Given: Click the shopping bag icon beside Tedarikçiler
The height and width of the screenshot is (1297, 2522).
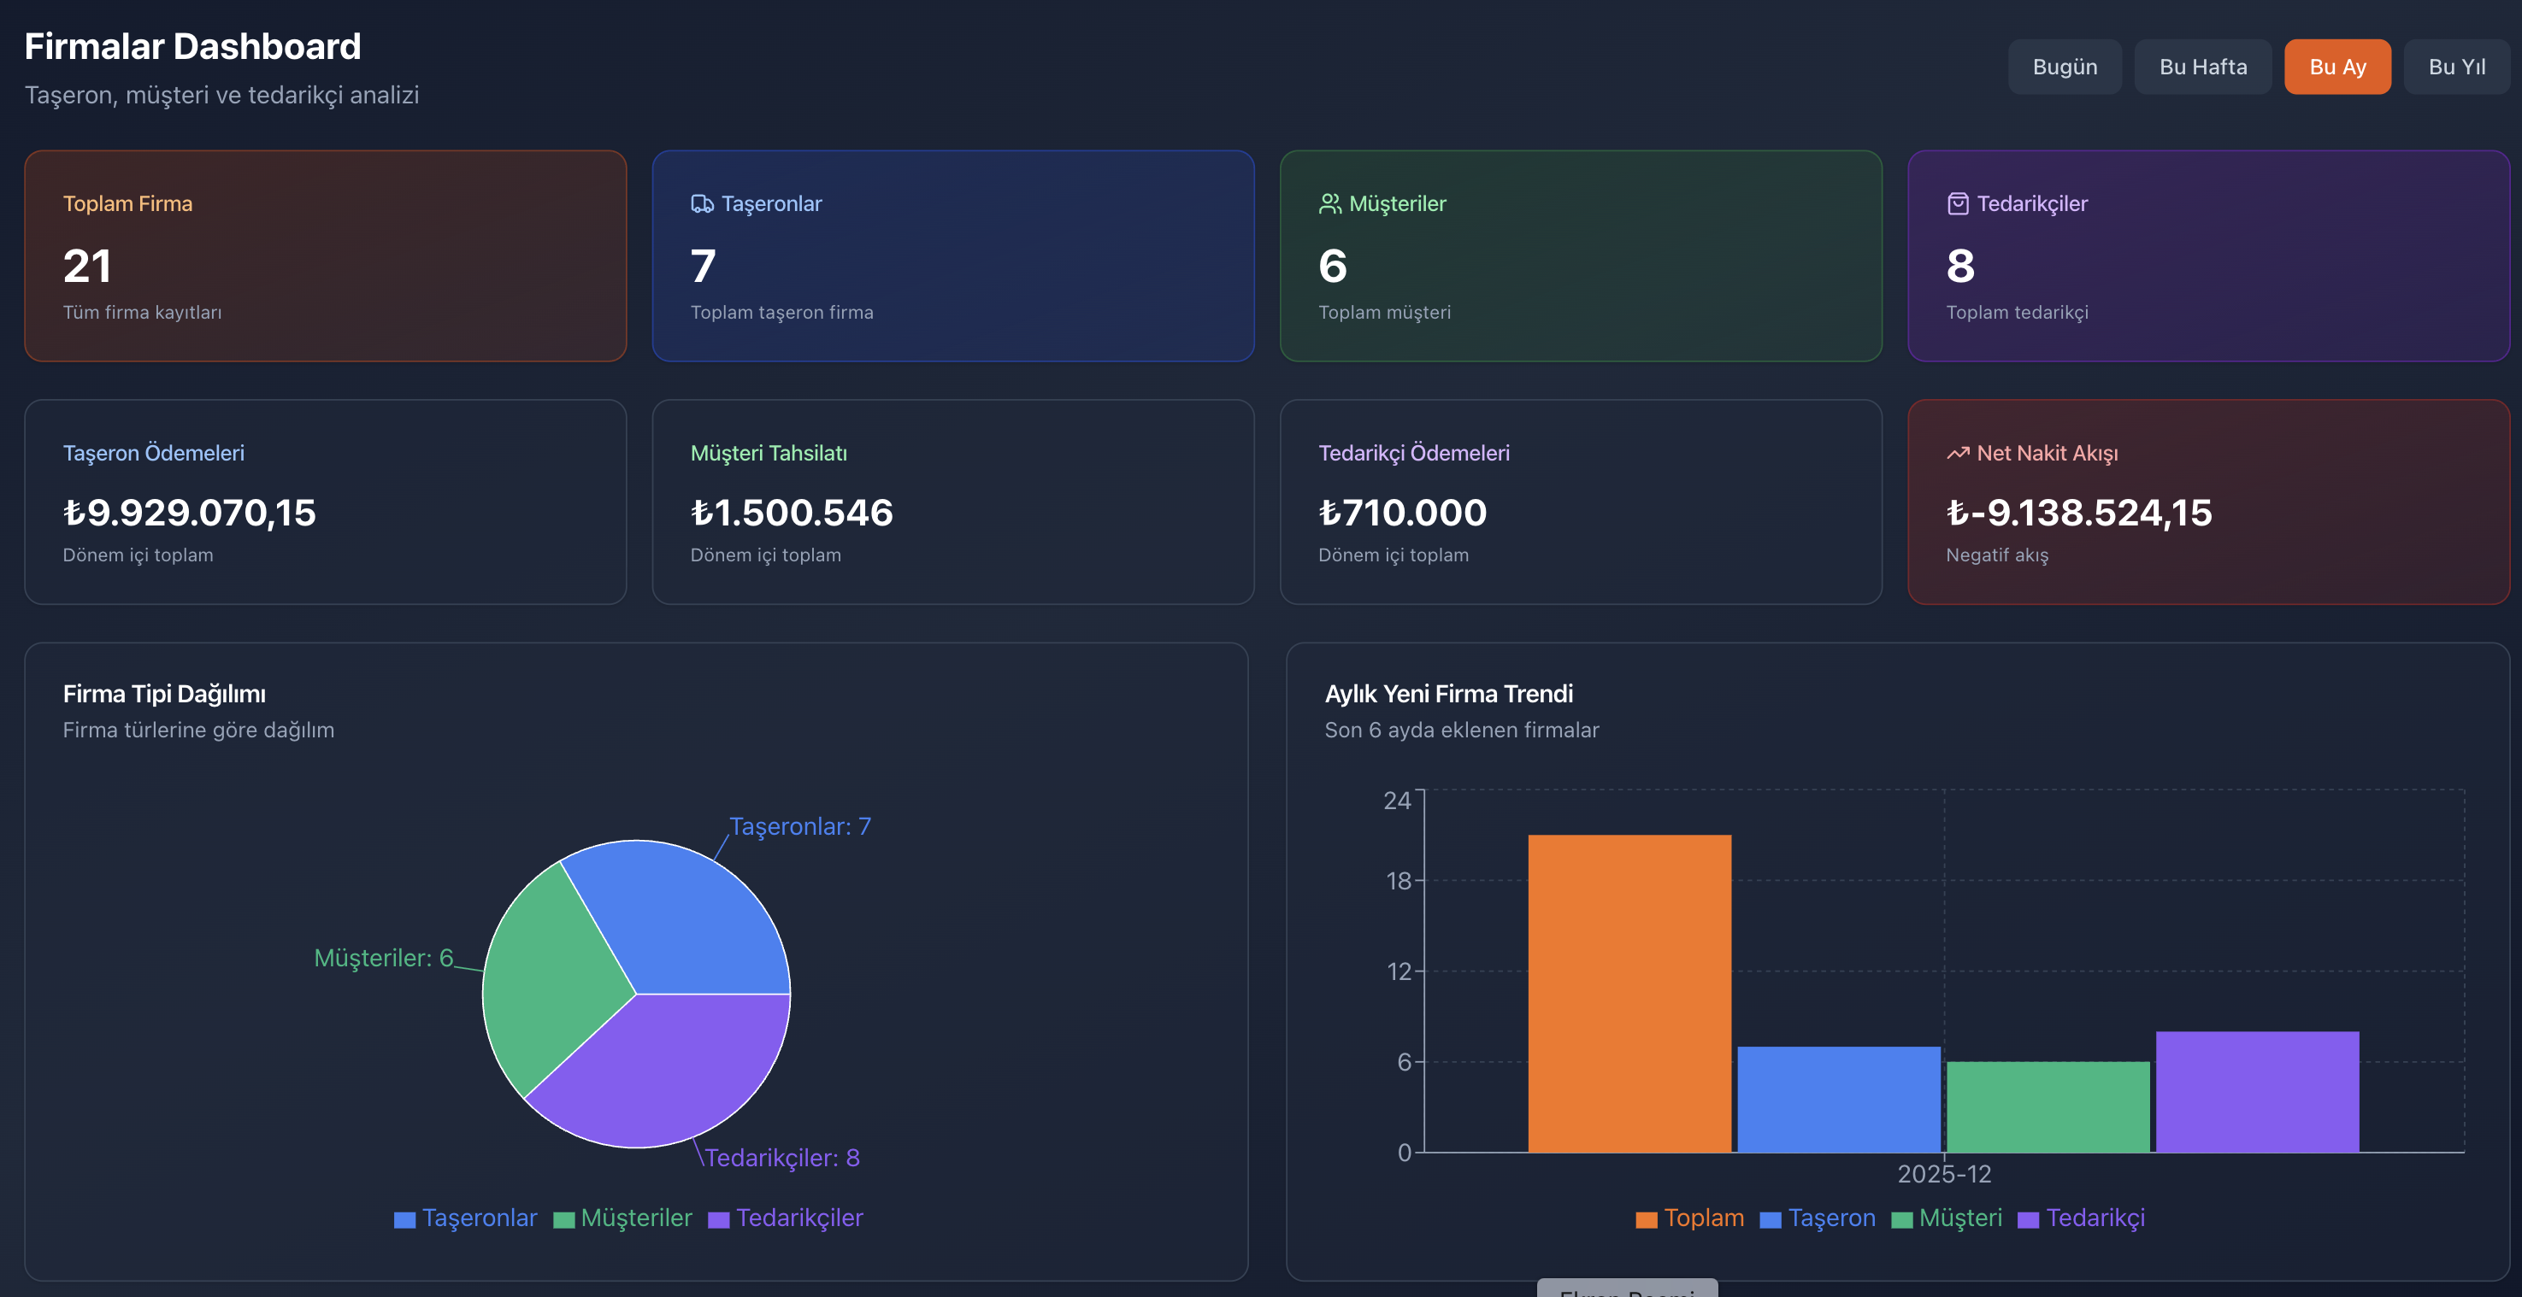Looking at the screenshot, I should coord(1957,203).
